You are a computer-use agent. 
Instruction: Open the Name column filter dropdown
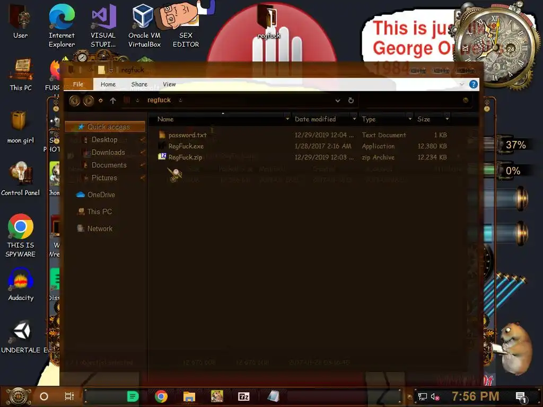[287, 119]
